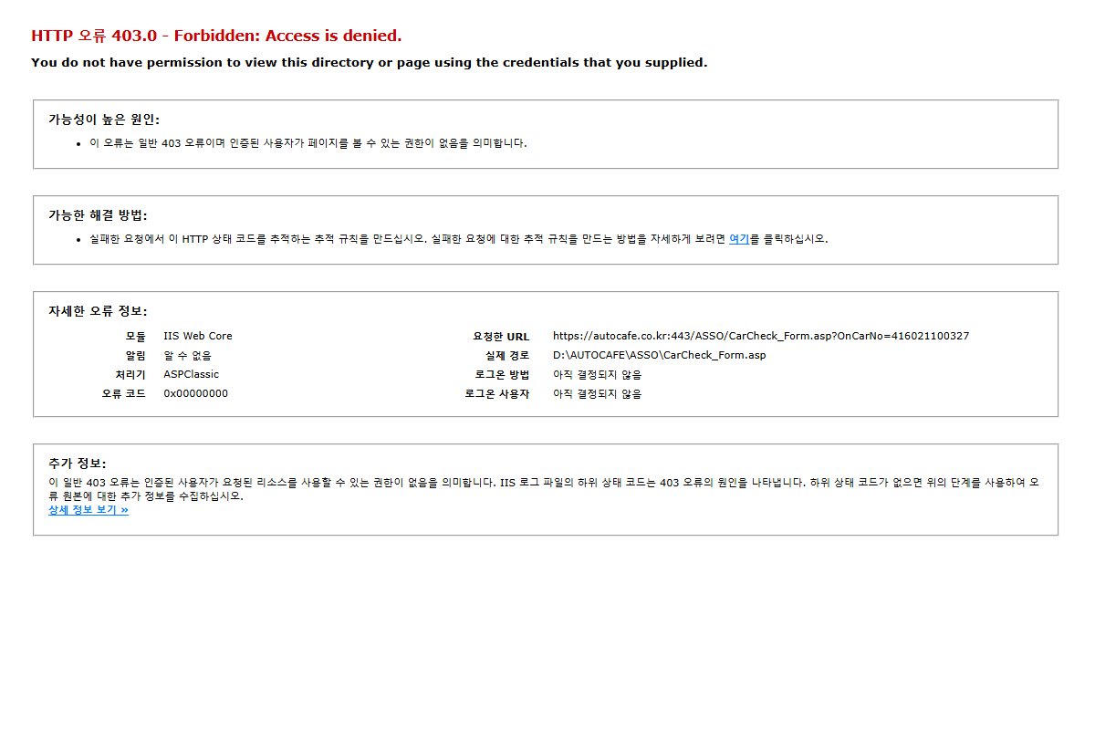This screenshot has height=730, width=1095.
Task: Select the "가능한 해결 방법:" section heading
Action: tap(98, 215)
